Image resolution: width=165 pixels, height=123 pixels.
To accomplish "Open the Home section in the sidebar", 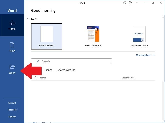I will [12, 25].
